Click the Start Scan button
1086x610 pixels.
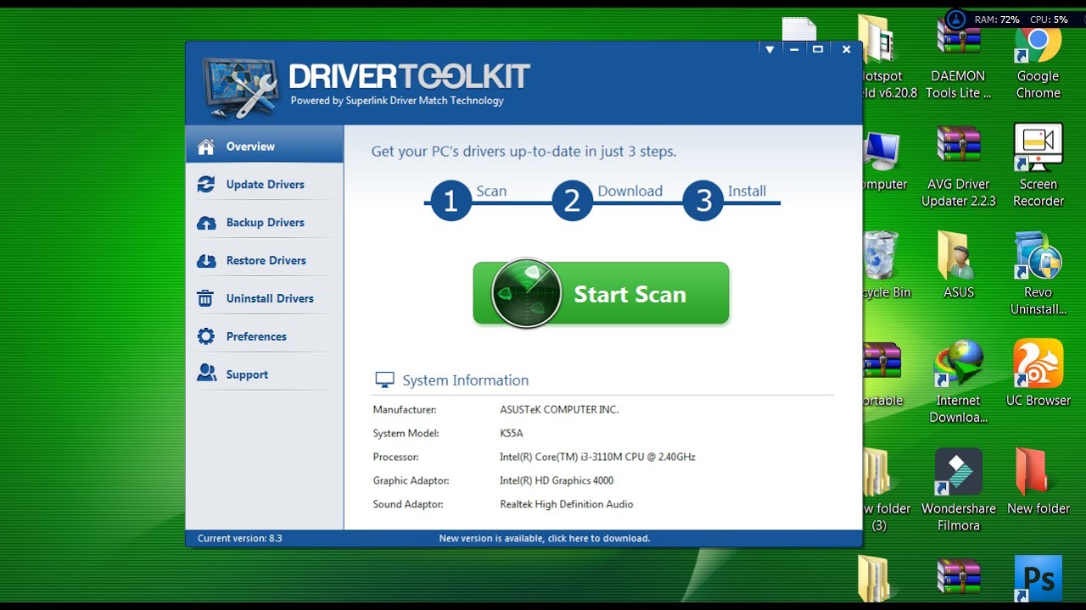point(601,293)
